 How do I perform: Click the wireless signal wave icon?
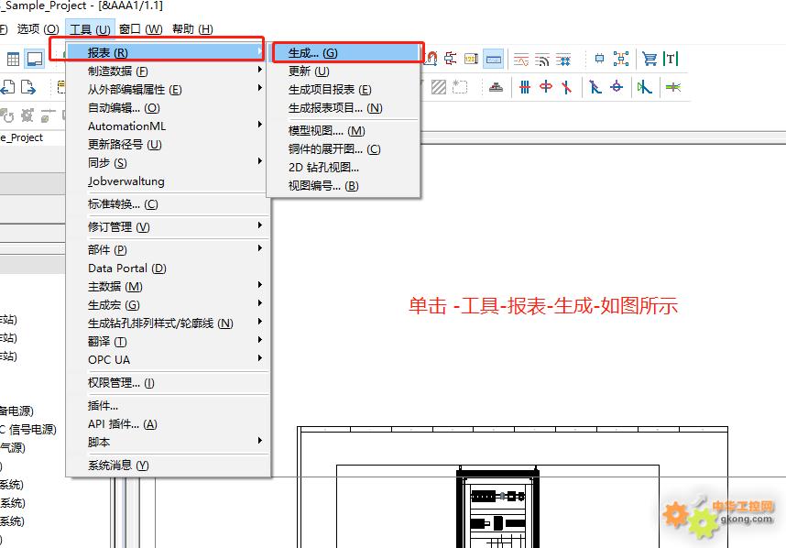coord(542,60)
